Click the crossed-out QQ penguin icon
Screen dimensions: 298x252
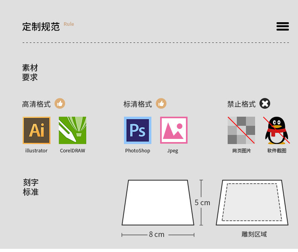(x=277, y=130)
